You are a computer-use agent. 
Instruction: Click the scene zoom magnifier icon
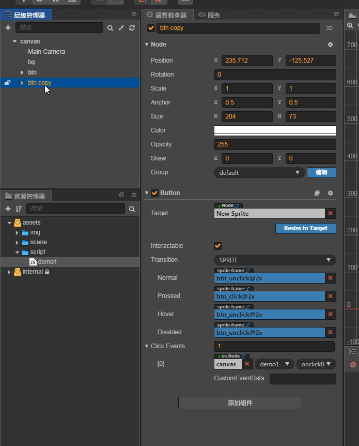coord(350,25)
